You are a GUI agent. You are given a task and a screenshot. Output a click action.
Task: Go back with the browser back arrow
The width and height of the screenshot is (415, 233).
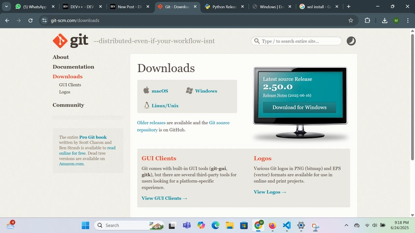[x=7, y=20]
